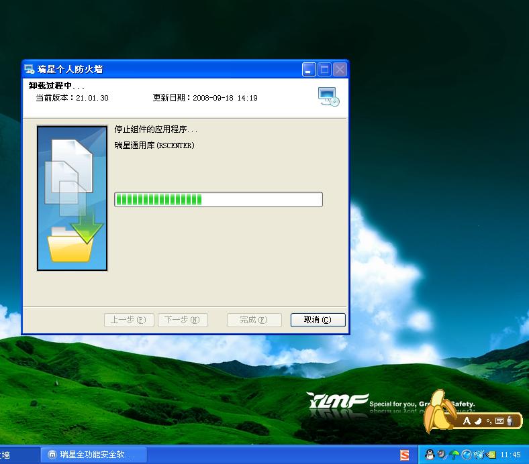Click the 当前版本：21.01.30 text

73,98
